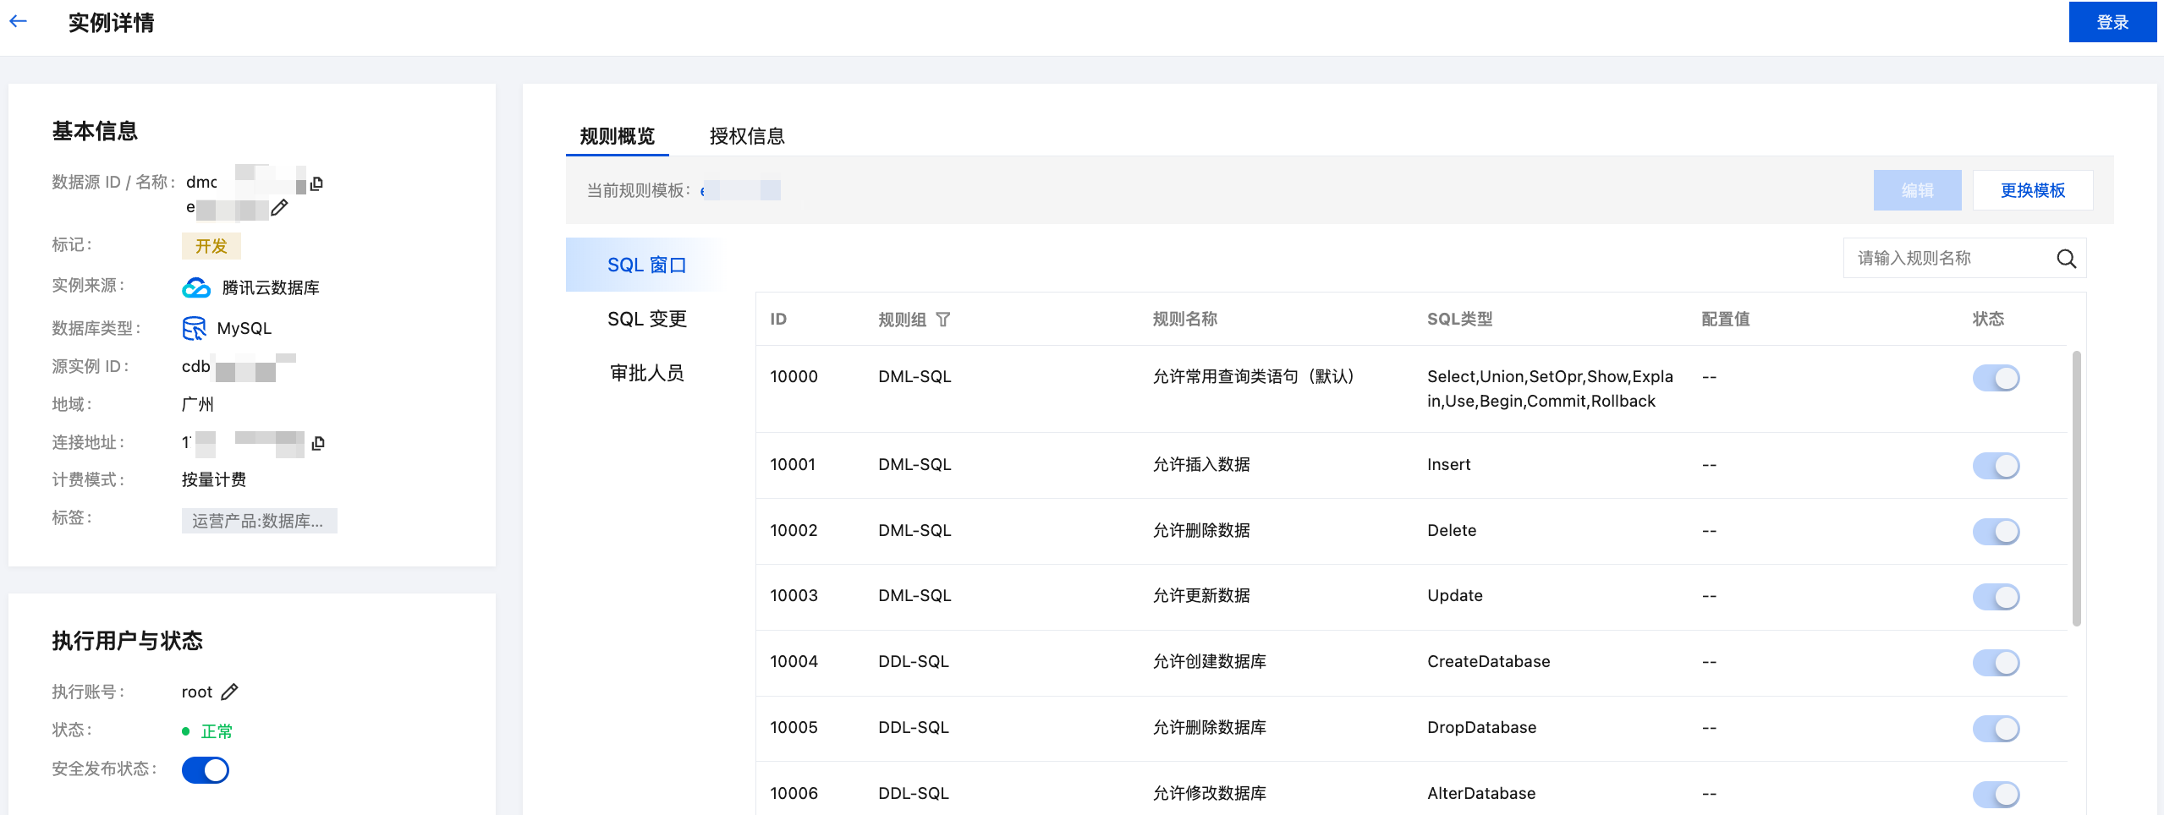
Task: Click the 登录 button
Action: [2112, 22]
